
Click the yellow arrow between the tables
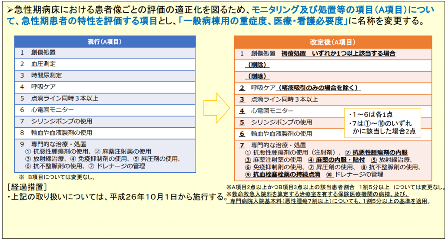[216, 108]
